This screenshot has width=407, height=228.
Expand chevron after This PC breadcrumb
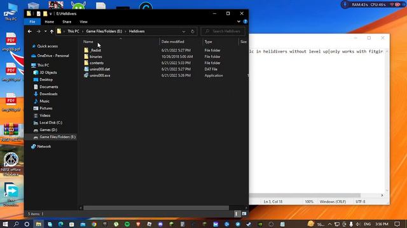point(83,31)
